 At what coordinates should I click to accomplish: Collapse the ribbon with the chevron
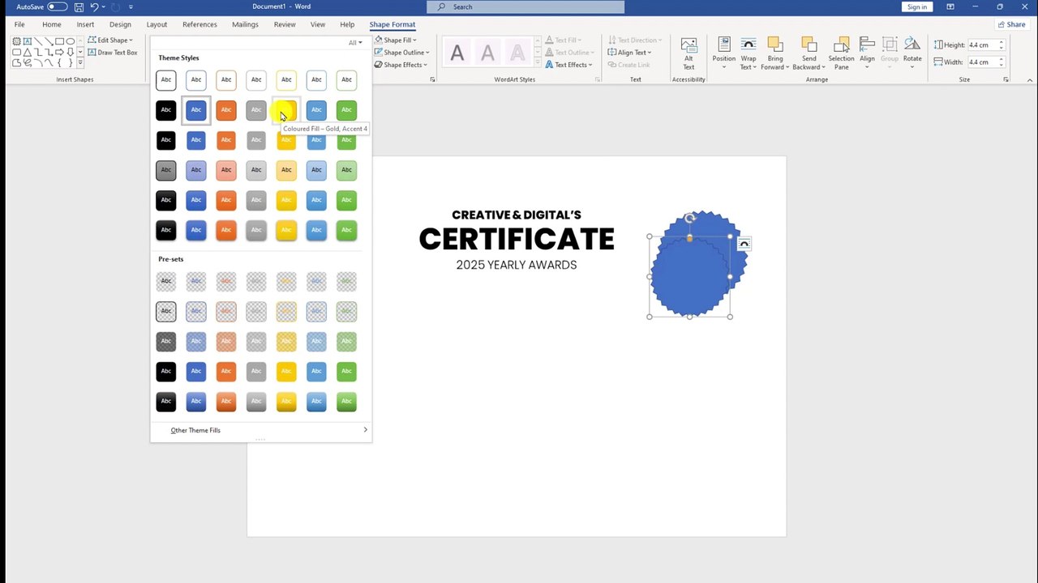point(1030,79)
